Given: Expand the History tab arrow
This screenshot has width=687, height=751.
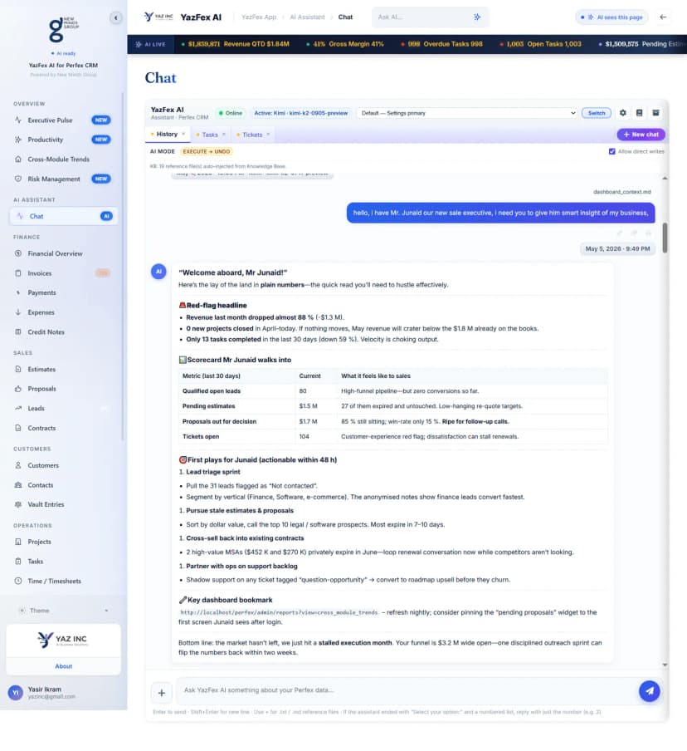Looking at the screenshot, I should coord(183,135).
